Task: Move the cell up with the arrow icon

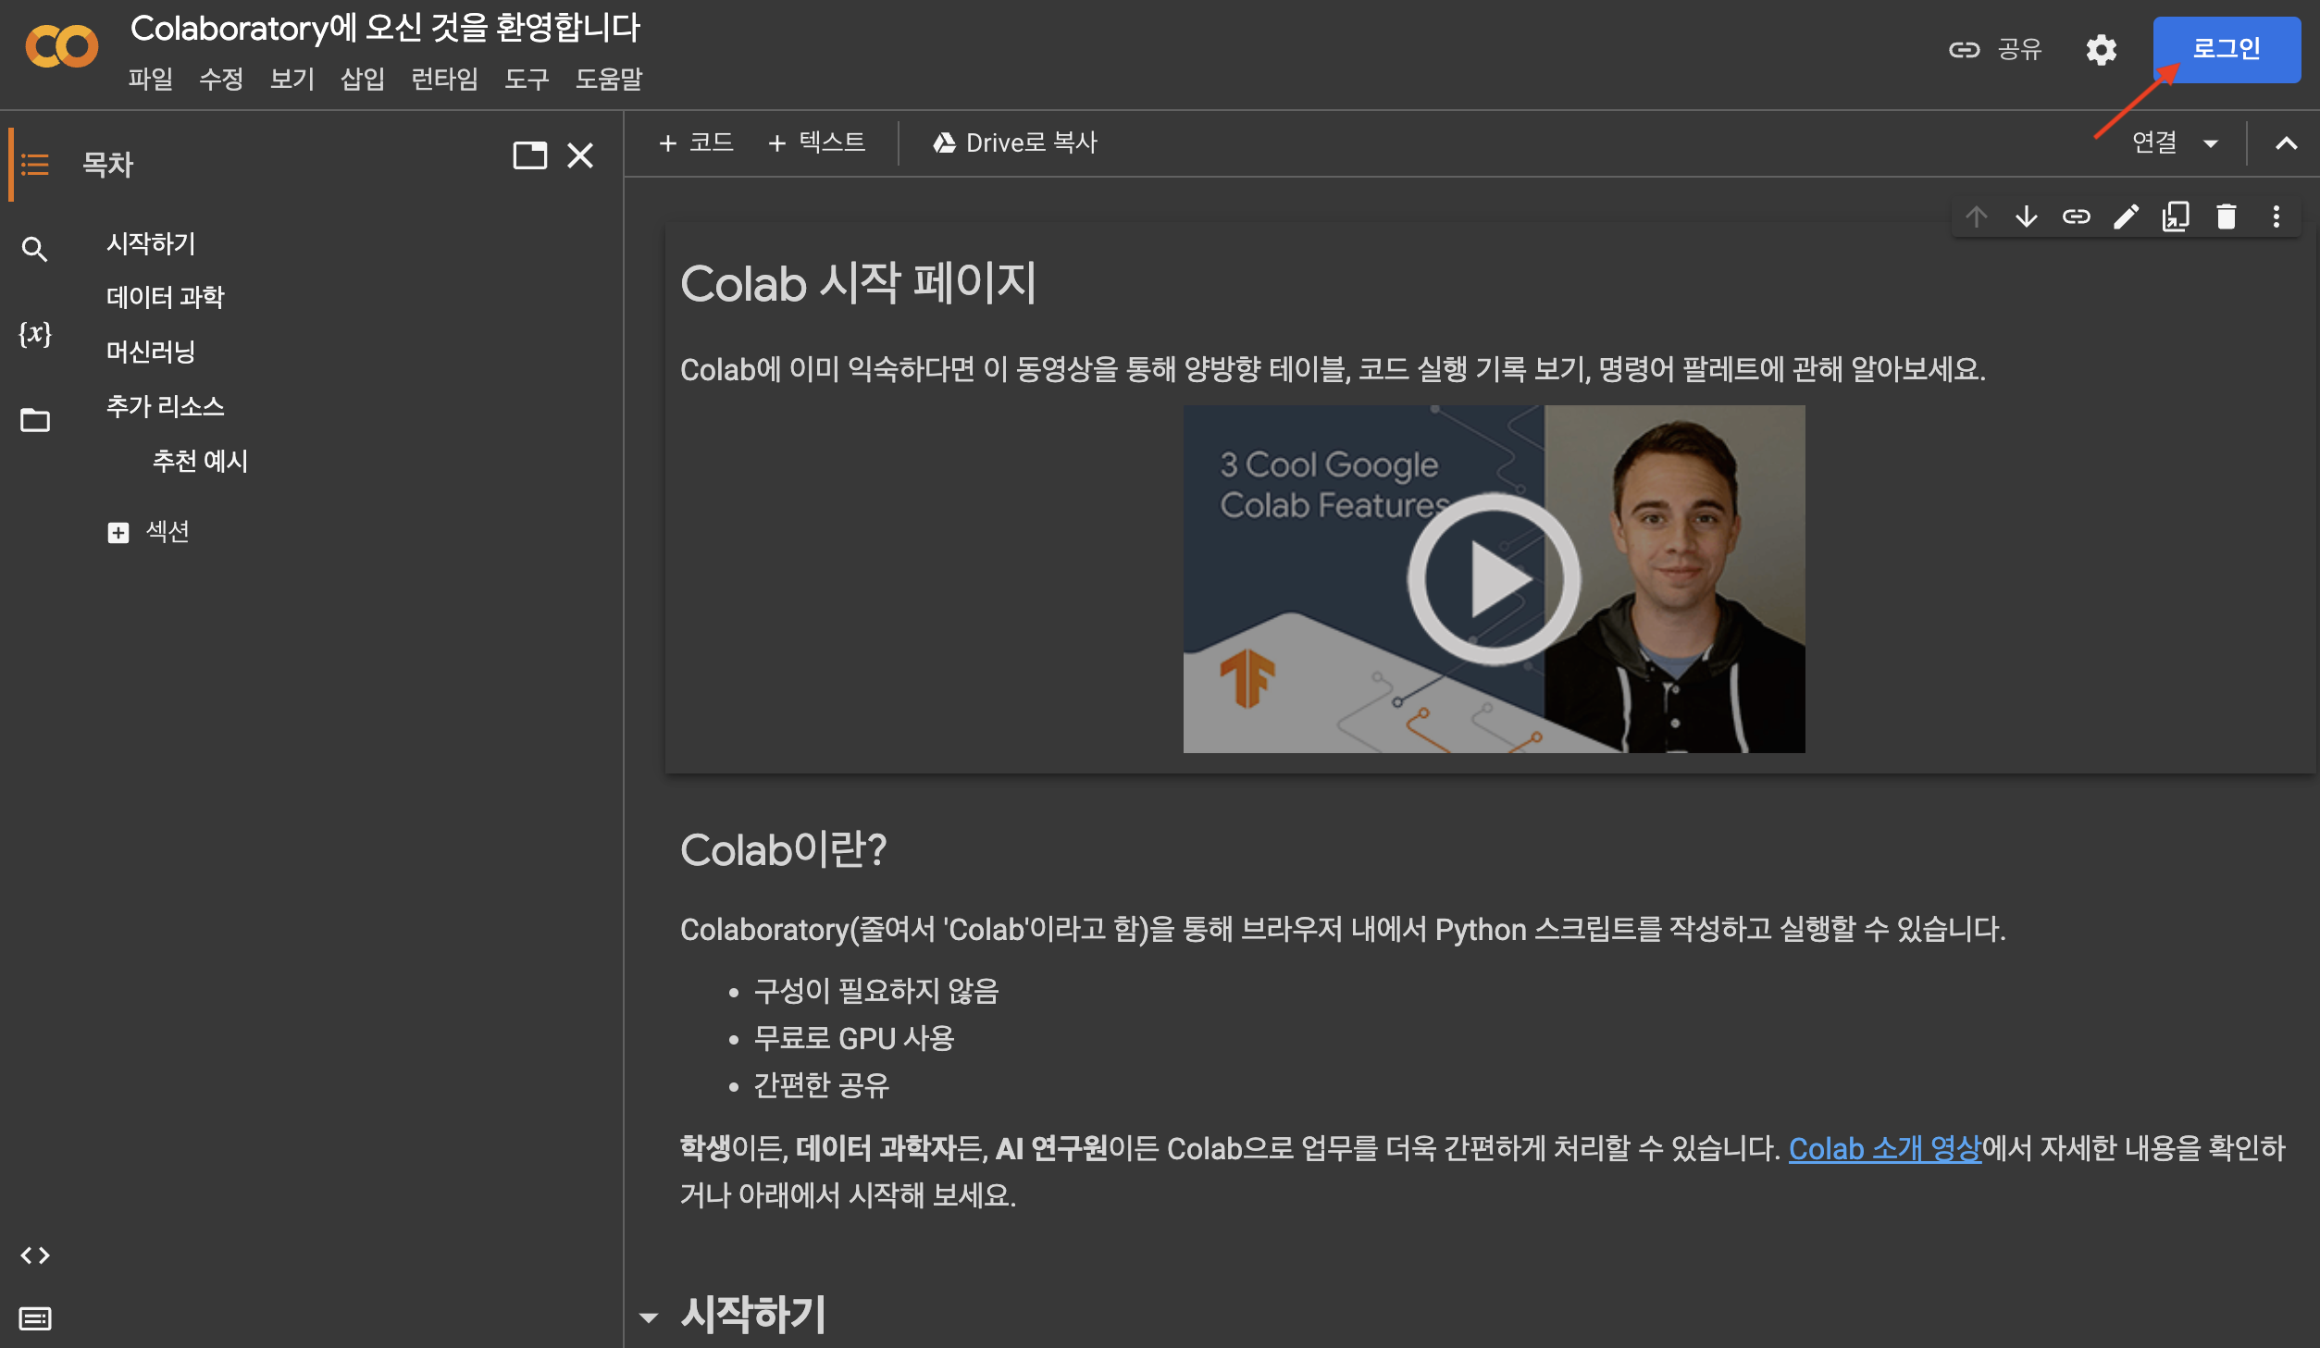Action: [1977, 216]
